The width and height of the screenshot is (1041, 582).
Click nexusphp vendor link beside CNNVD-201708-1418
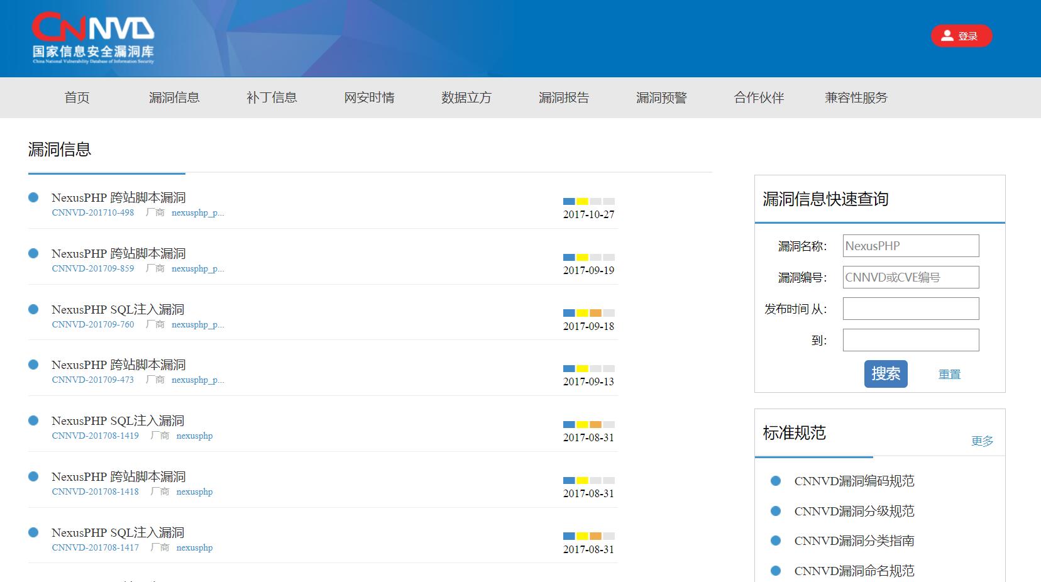coord(195,491)
